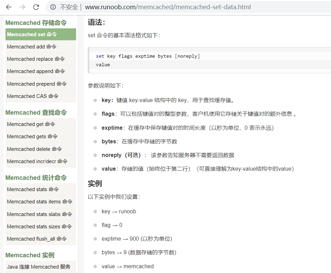Click the key parameter description
This screenshot has height=273, width=331.
168,100
